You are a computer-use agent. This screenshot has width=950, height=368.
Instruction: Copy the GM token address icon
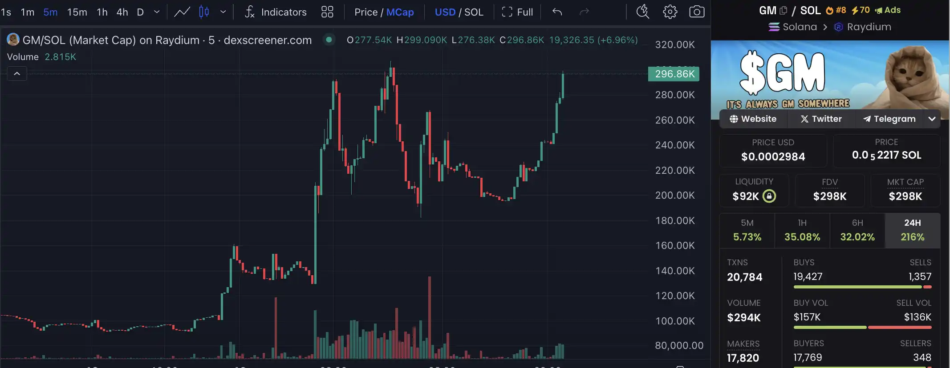coord(784,10)
